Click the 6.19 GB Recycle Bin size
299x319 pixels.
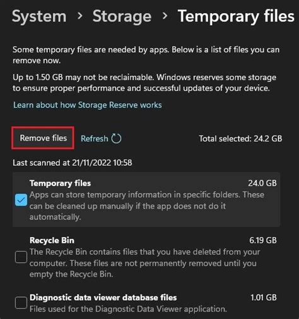[x=263, y=240]
